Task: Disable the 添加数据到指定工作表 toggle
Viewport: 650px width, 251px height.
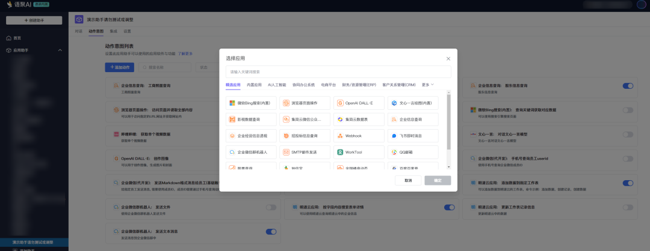Action: coord(628,183)
